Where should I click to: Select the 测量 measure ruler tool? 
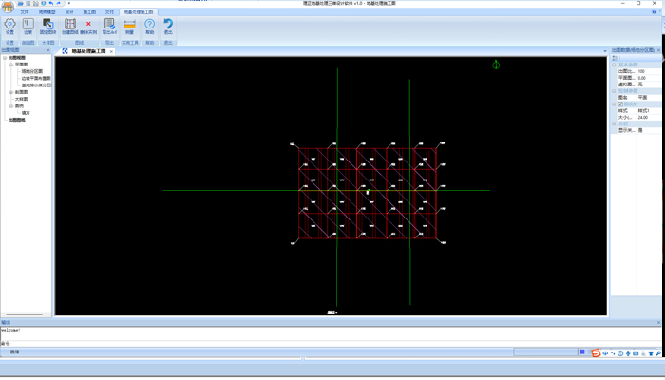click(129, 25)
